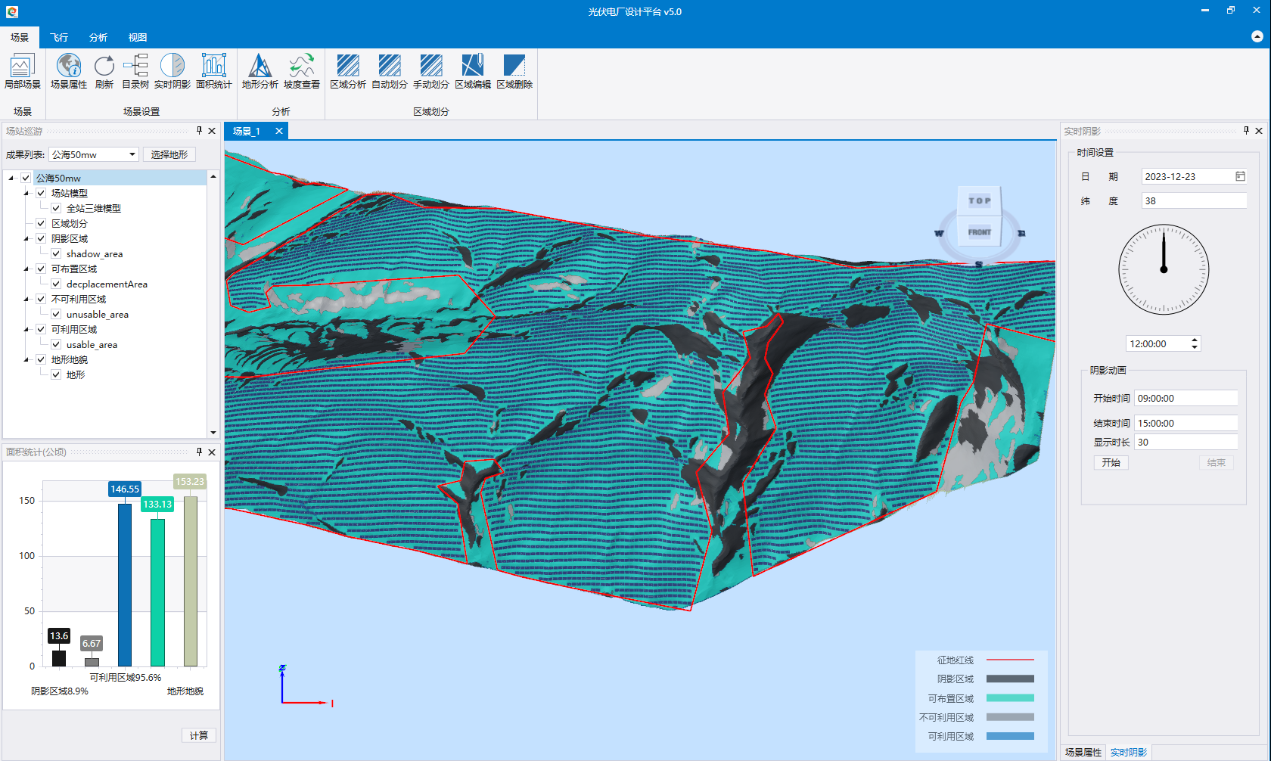Switch to the 场景属性 bottom tab
Viewport: 1271px width, 761px height.
1083,752
